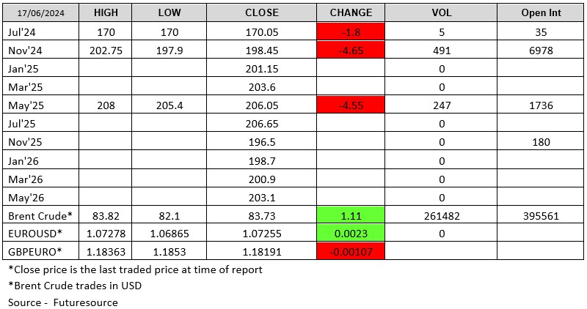The image size is (587, 309).
Task: Select EUROUSD low value 1.06865
Action: [x=170, y=234]
